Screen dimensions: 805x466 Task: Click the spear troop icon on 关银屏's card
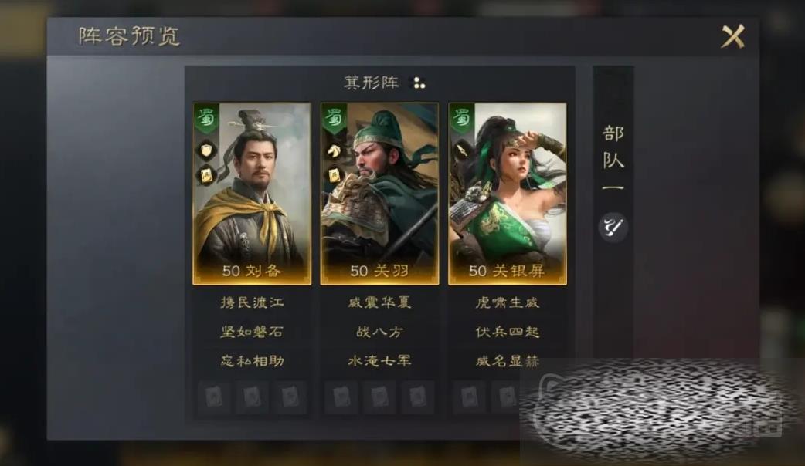(462, 150)
